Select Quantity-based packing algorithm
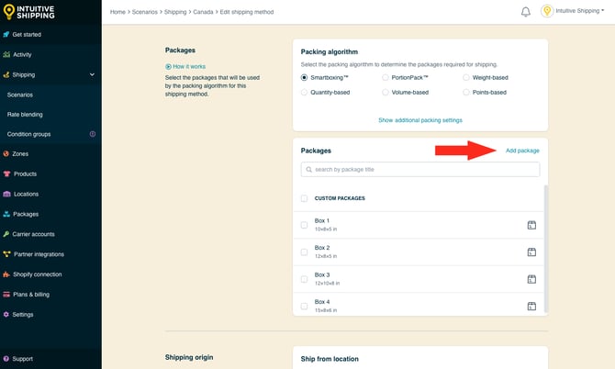This screenshot has width=615, height=369. click(304, 93)
